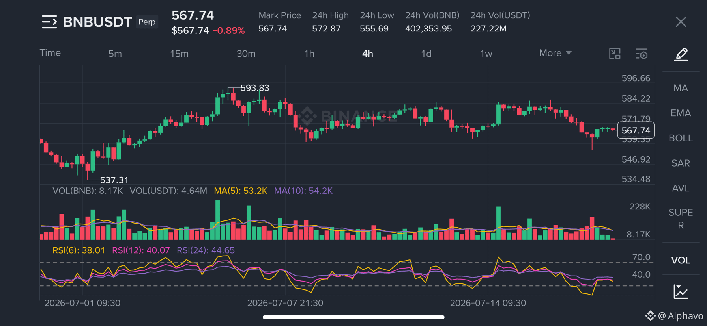Enable the EMA indicator

(681, 113)
